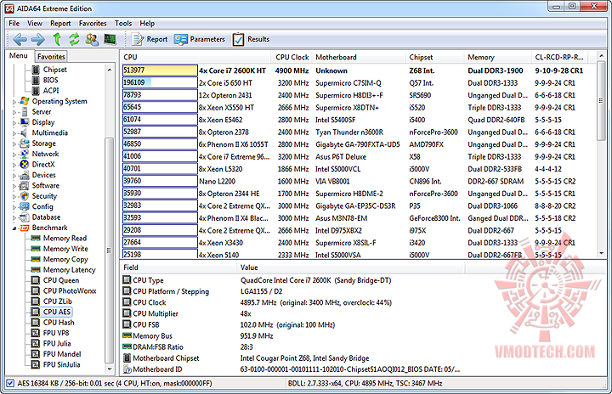Image resolution: width=612 pixels, height=394 pixels.
Task: Expand the Devices tree node
Action: [14, 176]
